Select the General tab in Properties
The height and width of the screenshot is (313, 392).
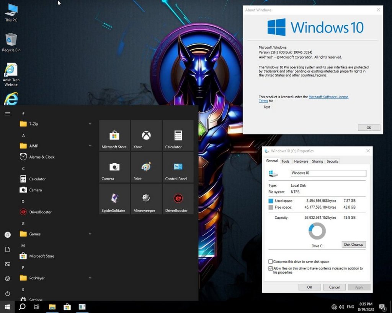coord(272,161)
